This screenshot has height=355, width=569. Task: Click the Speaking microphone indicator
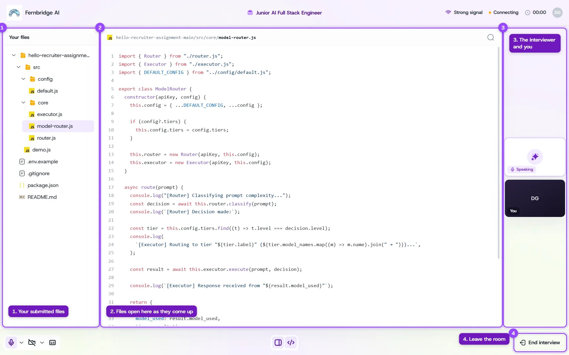click(x=522, y=169)
